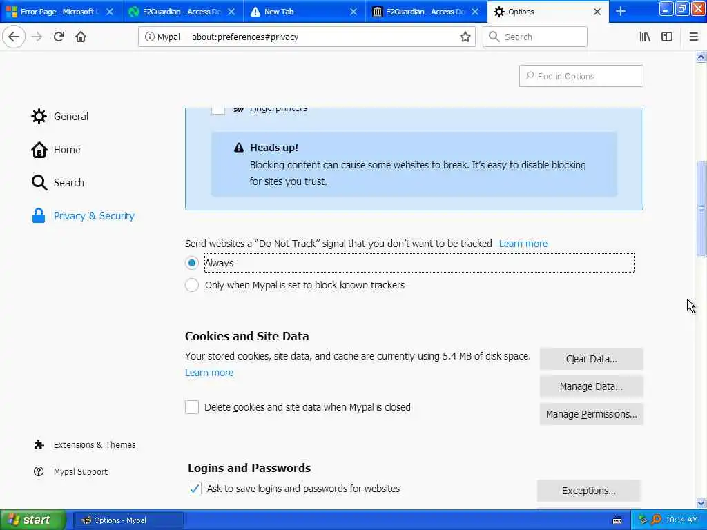Click the vertical scrollbar thumb
The width and height of the screenshot is (707, 530).
click(701, 208)
